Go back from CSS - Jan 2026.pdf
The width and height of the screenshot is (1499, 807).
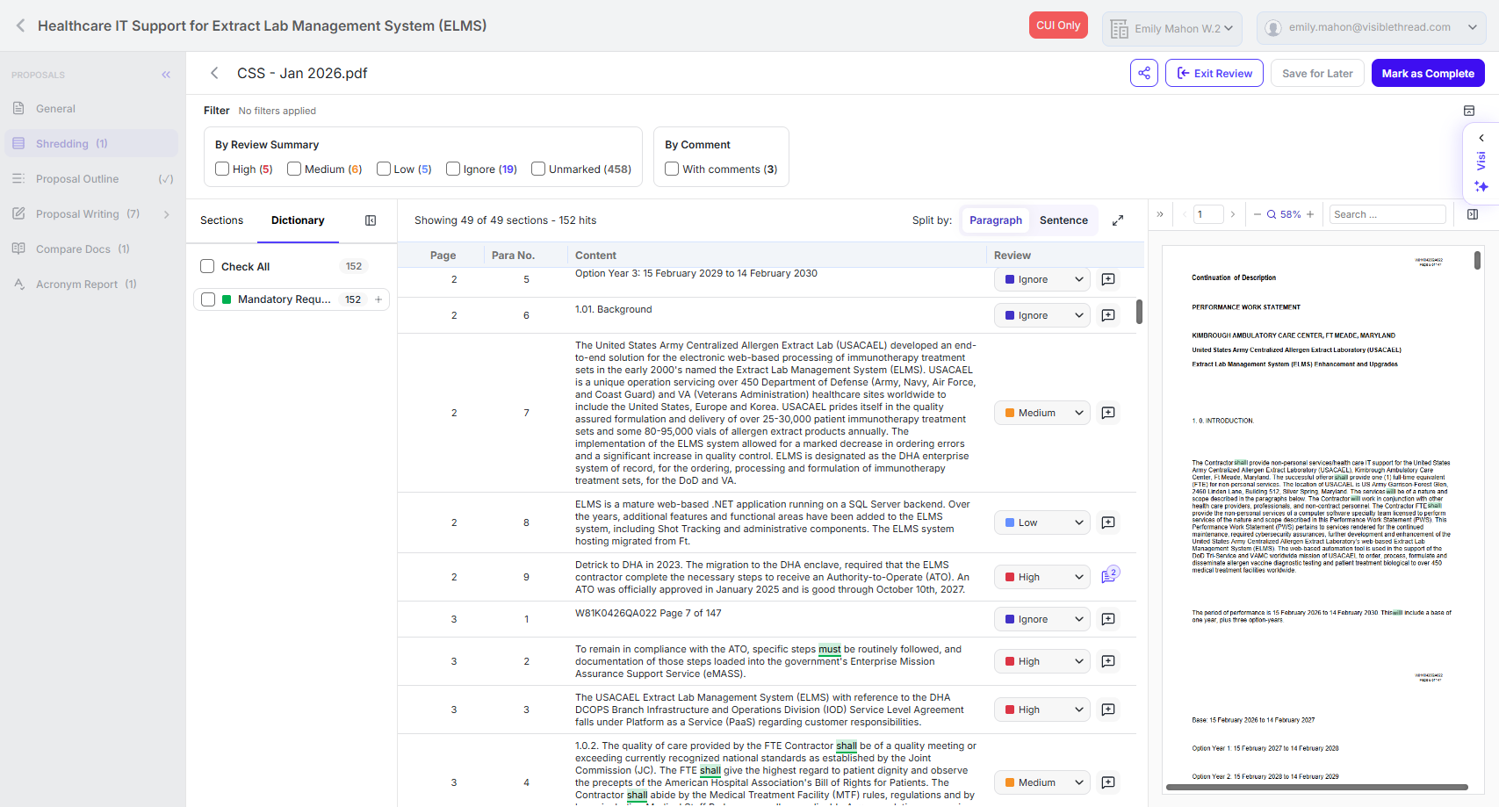pos(214,73)
